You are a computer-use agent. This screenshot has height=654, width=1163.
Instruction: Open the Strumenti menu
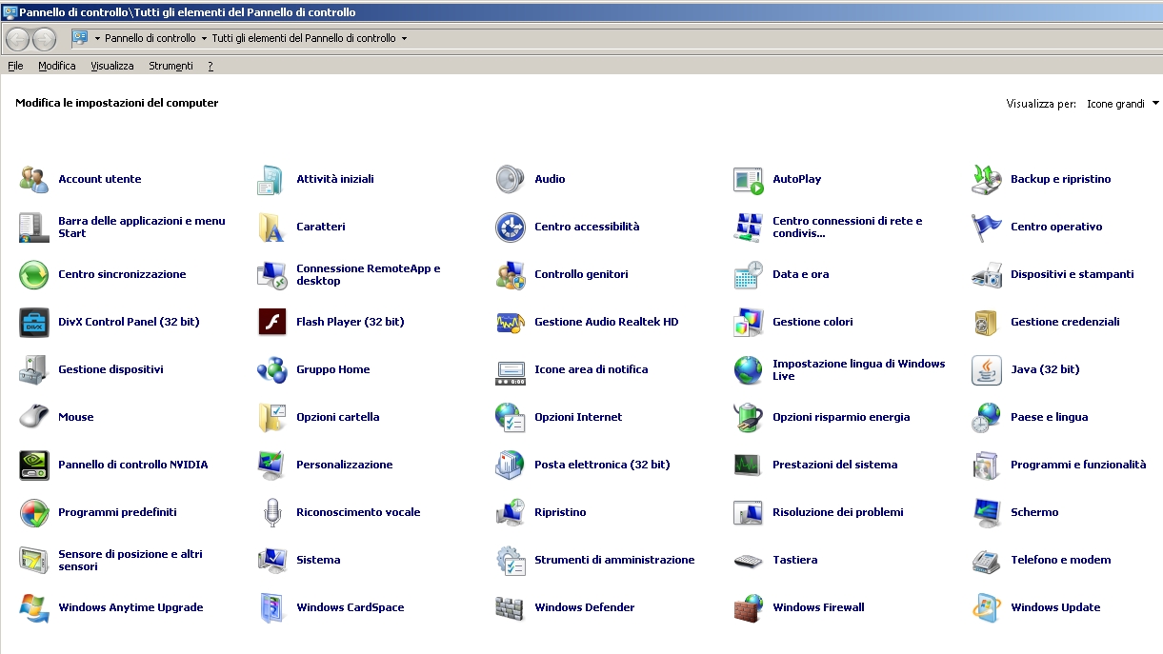click(170, 66)
